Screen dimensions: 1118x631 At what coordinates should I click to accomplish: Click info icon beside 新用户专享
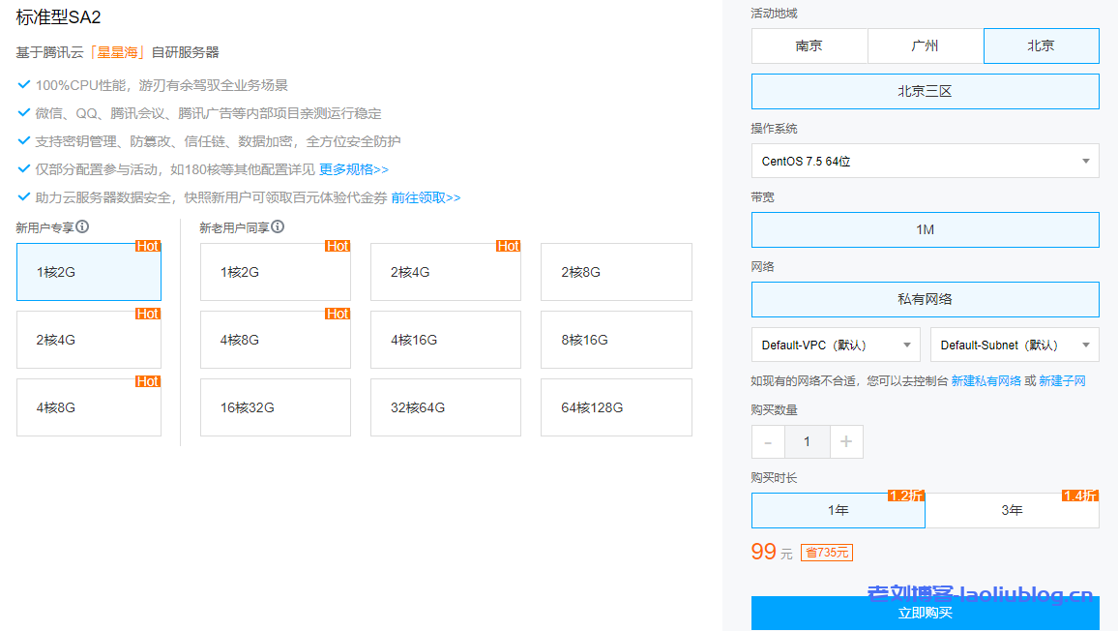click(82, 226)
